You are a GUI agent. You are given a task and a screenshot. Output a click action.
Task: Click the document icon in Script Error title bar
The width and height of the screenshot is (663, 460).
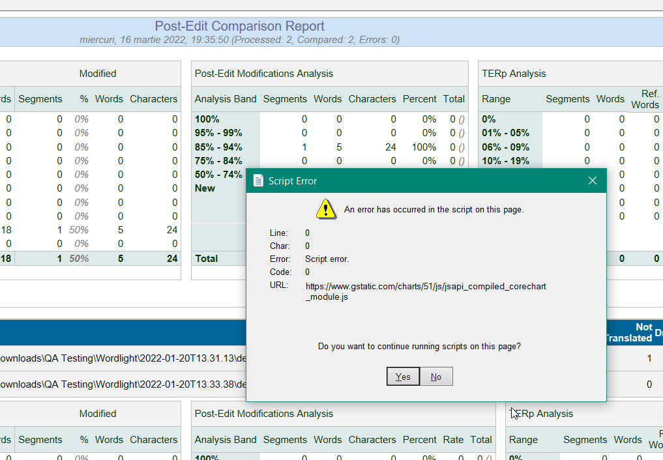click(x=258, y=180)
